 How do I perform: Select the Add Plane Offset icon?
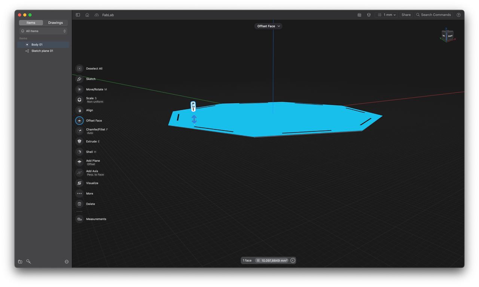79,162
